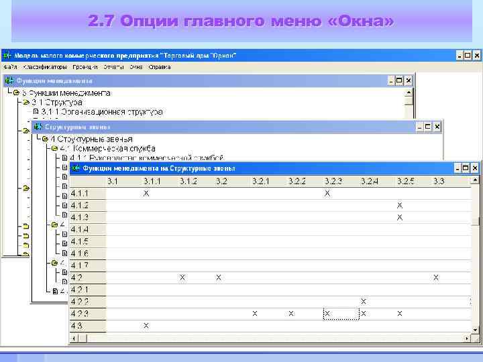Open the Проекции menu
483x362 pixels.
point(85,67)
